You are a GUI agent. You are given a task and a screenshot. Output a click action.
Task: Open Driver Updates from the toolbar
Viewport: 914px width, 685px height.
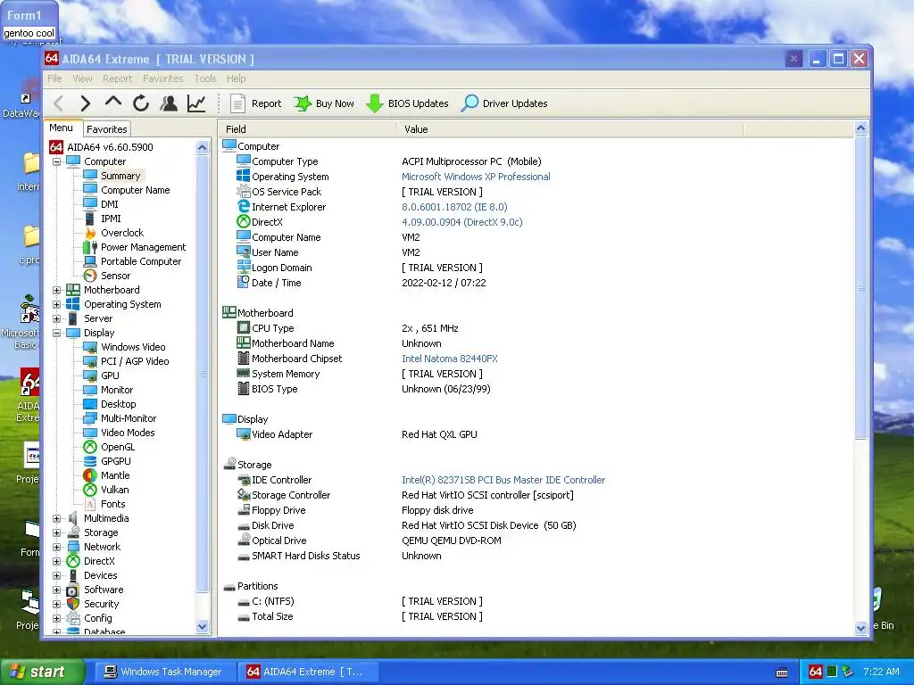(504, 103)
